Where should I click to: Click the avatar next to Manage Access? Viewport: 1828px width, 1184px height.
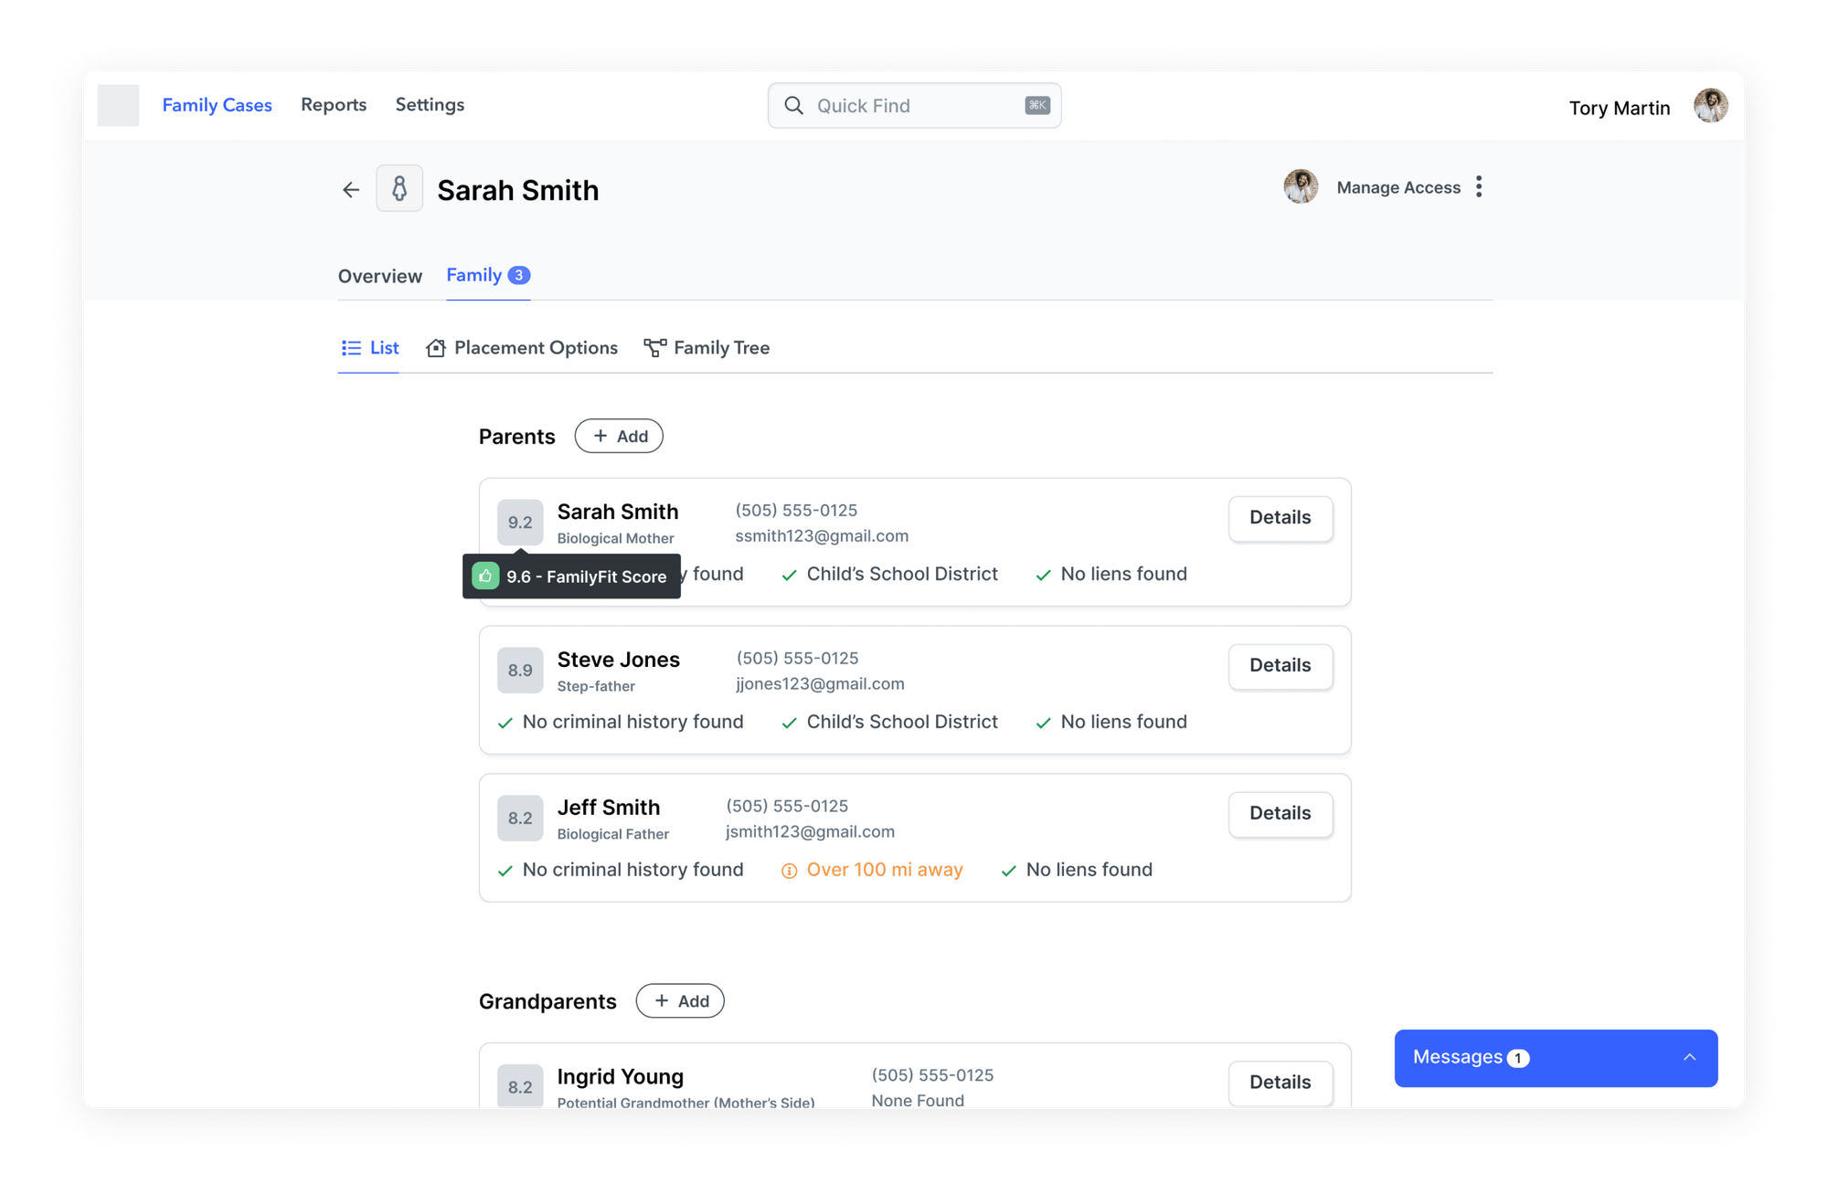coord(1301,186)
